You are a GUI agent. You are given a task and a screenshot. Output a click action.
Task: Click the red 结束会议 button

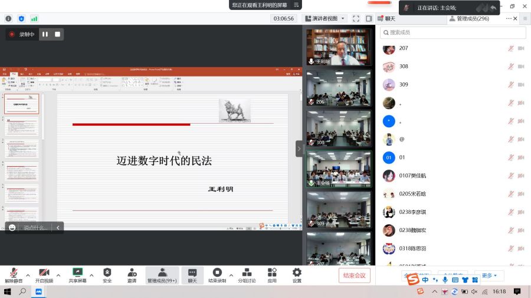point(355,275)
